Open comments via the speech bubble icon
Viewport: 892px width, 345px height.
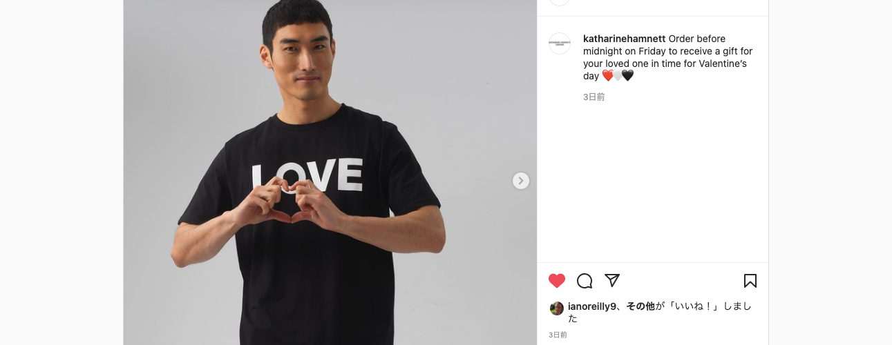tap(585, 281)
